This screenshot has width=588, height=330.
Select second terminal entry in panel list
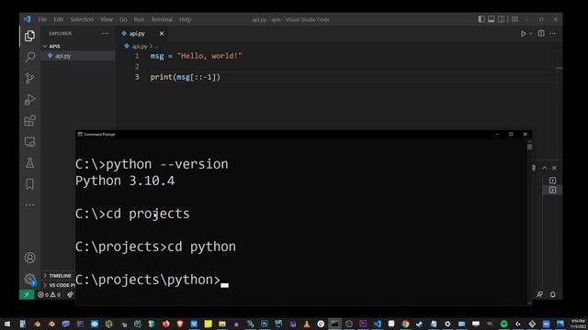pyautogui.click(x=552, y=190)
